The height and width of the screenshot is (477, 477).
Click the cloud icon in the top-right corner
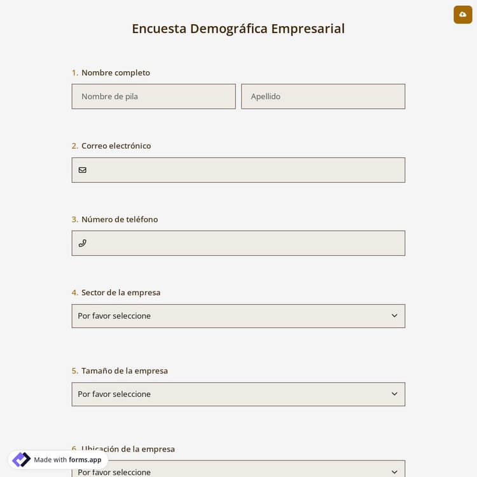click(462, 14)
